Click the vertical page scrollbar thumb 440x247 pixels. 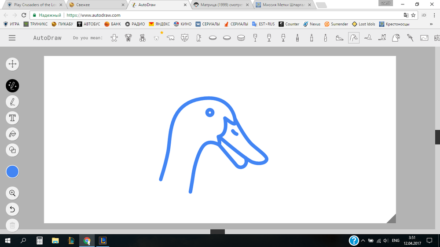437,137
